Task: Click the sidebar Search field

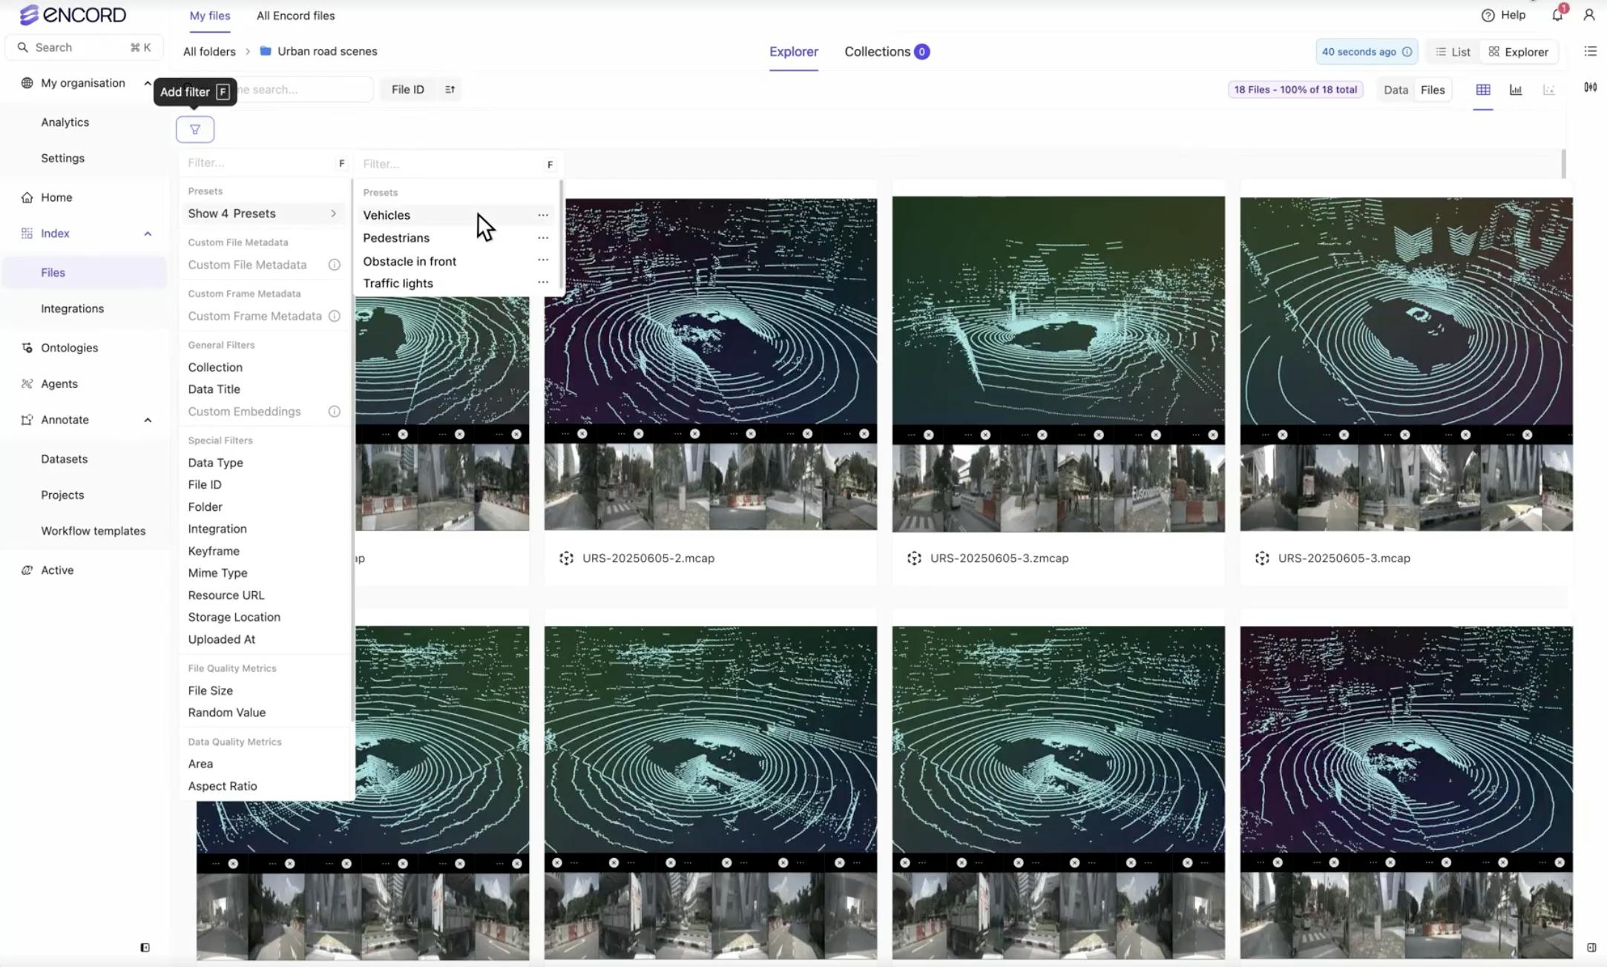Action: (84, 47)
